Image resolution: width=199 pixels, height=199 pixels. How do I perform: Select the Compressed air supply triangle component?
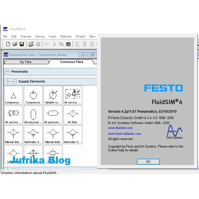tap(13, 95)
